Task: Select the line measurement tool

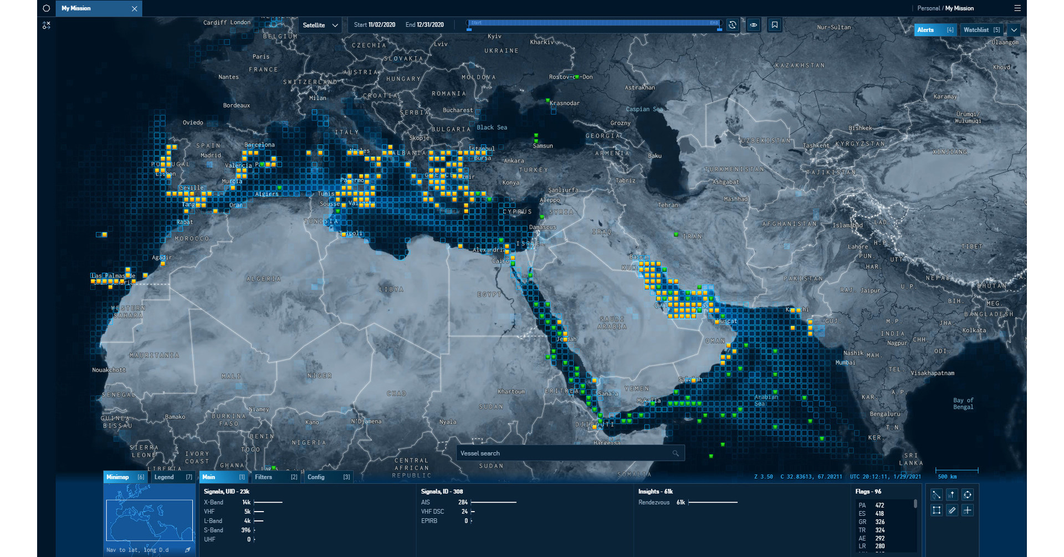Action: (x=936, y=495)
